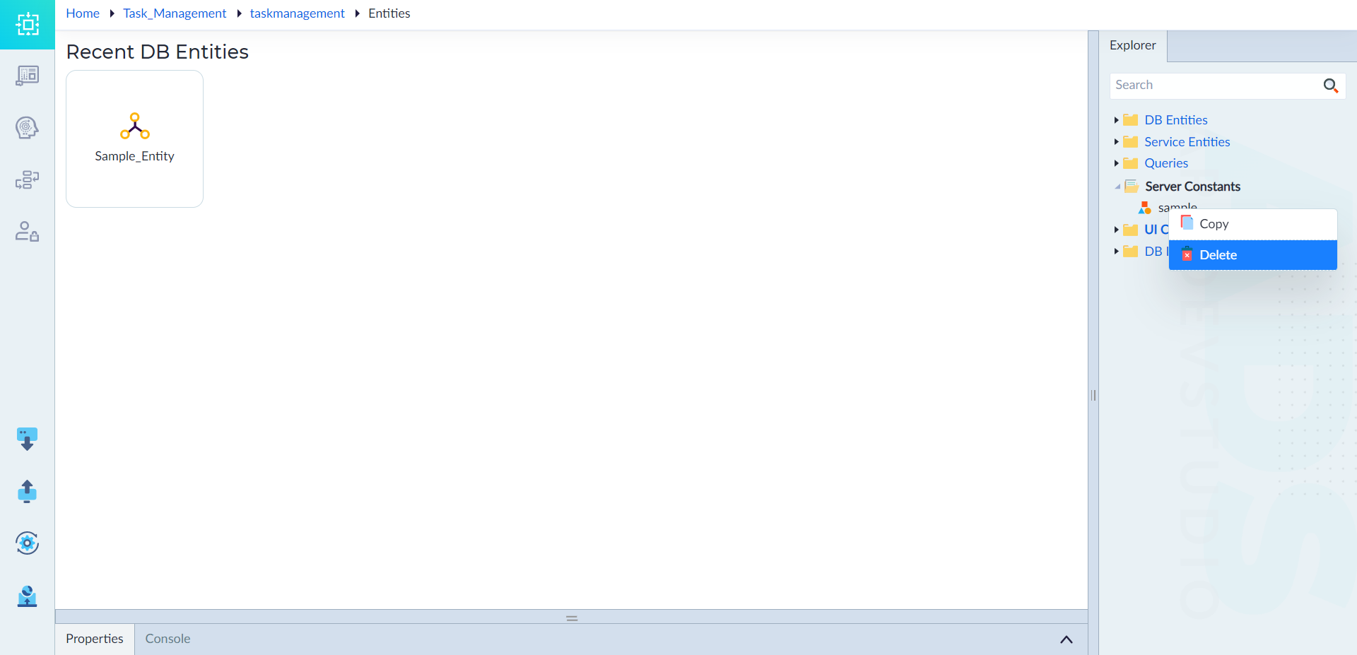1357x655 pixels.
Task: Open taskmanagement breadcrumb link
Action: click(x=297, y=13)
